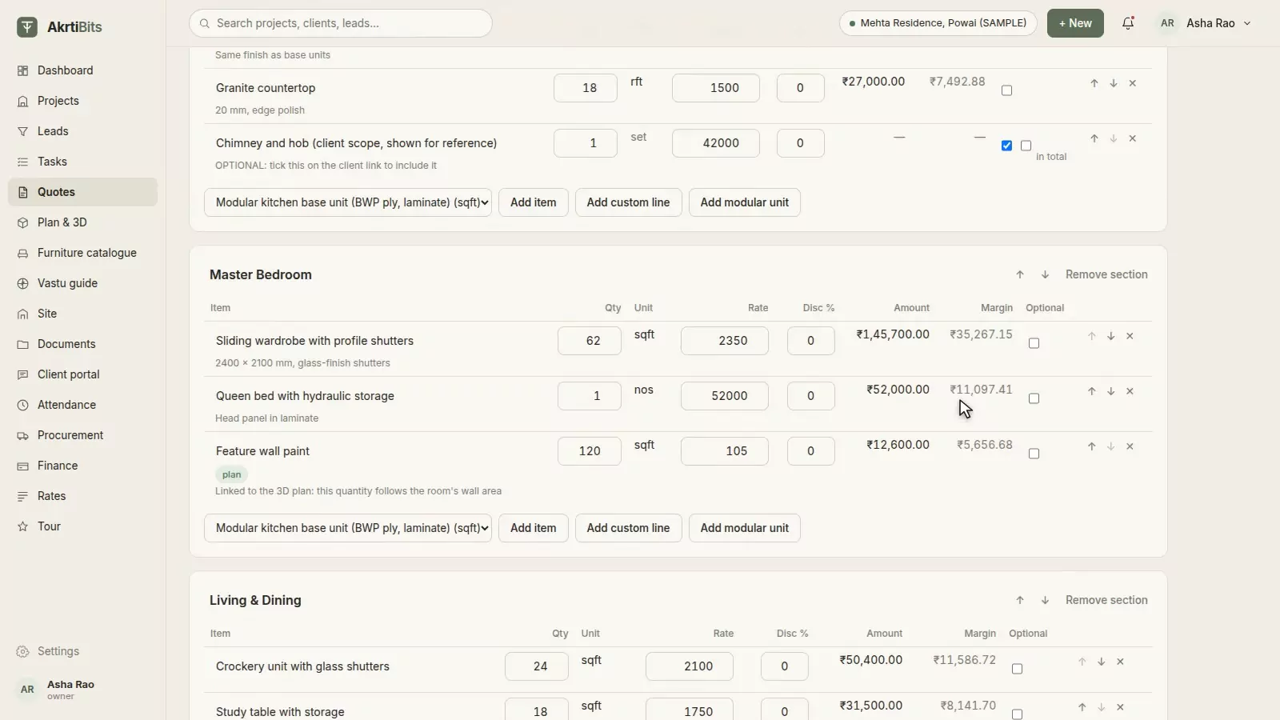Add custom line in Kitchen section

click(x=628, y=202)
